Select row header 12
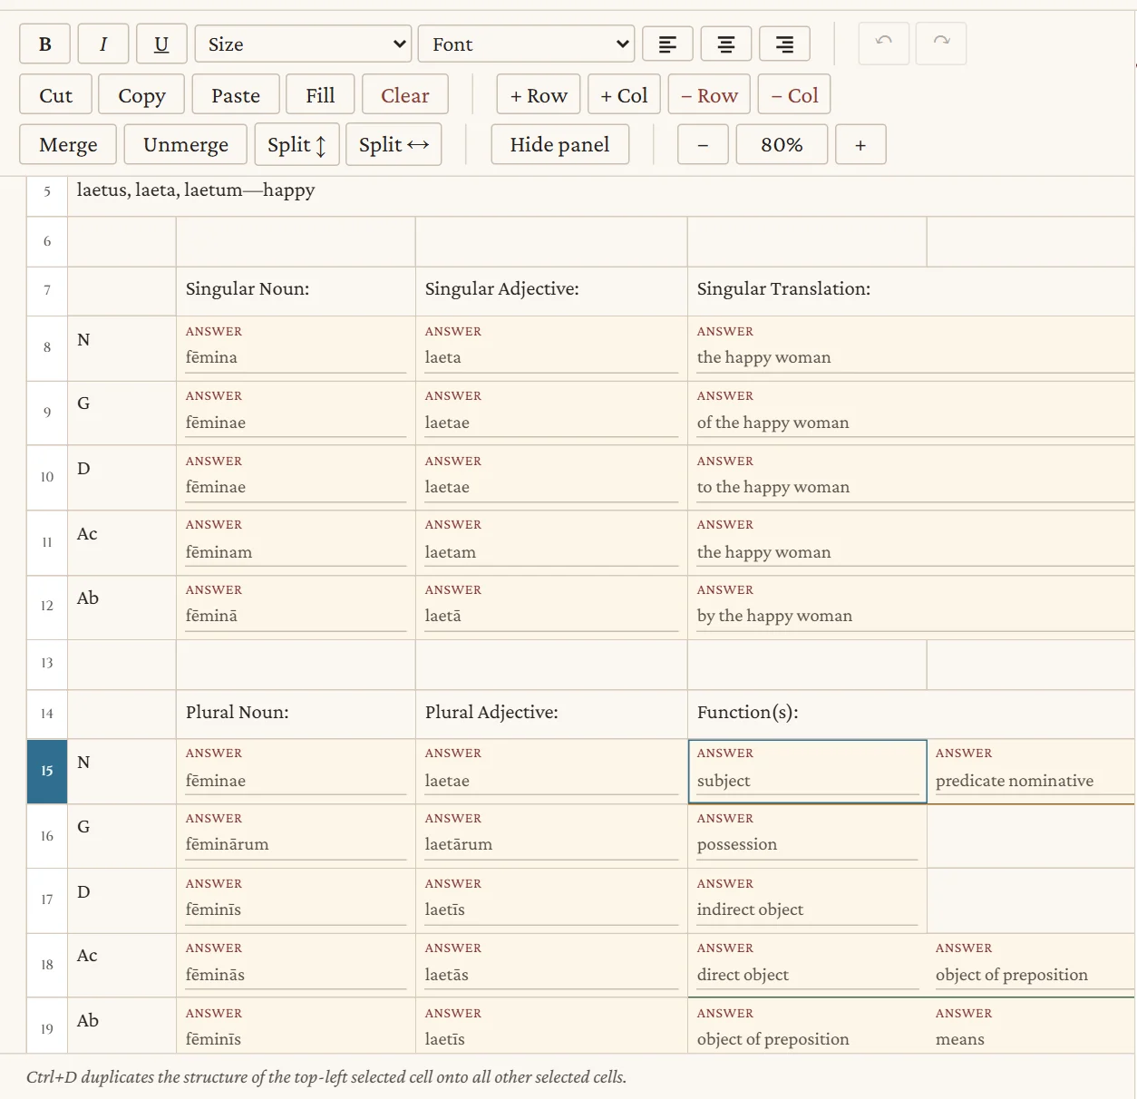The width and height of the screenshot is (1137, 1099). [x=47, y=606]
